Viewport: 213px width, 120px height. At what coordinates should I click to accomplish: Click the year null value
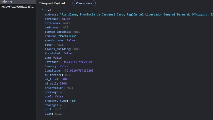tap(58, 114)
